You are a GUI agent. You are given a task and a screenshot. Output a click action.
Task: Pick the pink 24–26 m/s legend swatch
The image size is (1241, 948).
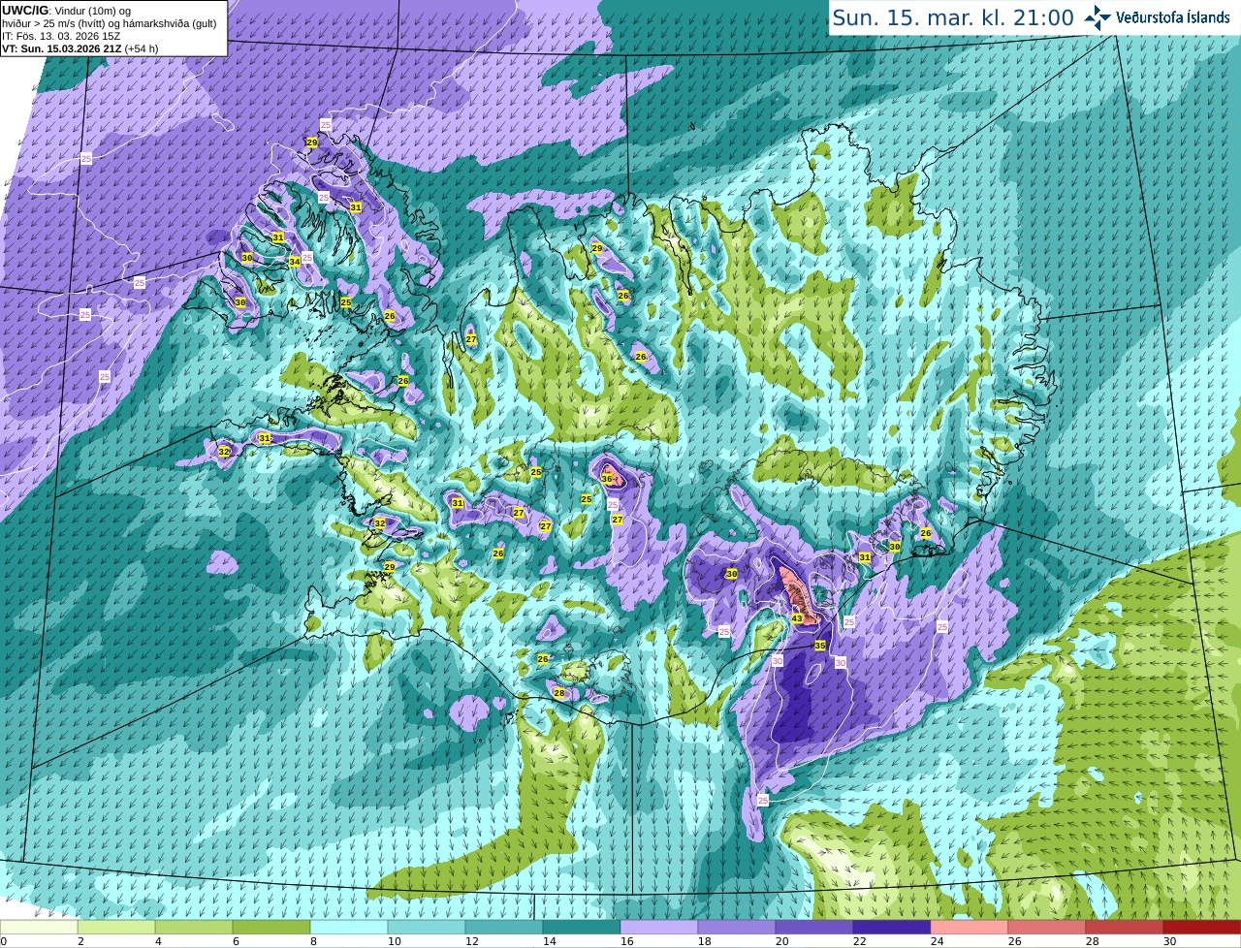pos(970,928)
